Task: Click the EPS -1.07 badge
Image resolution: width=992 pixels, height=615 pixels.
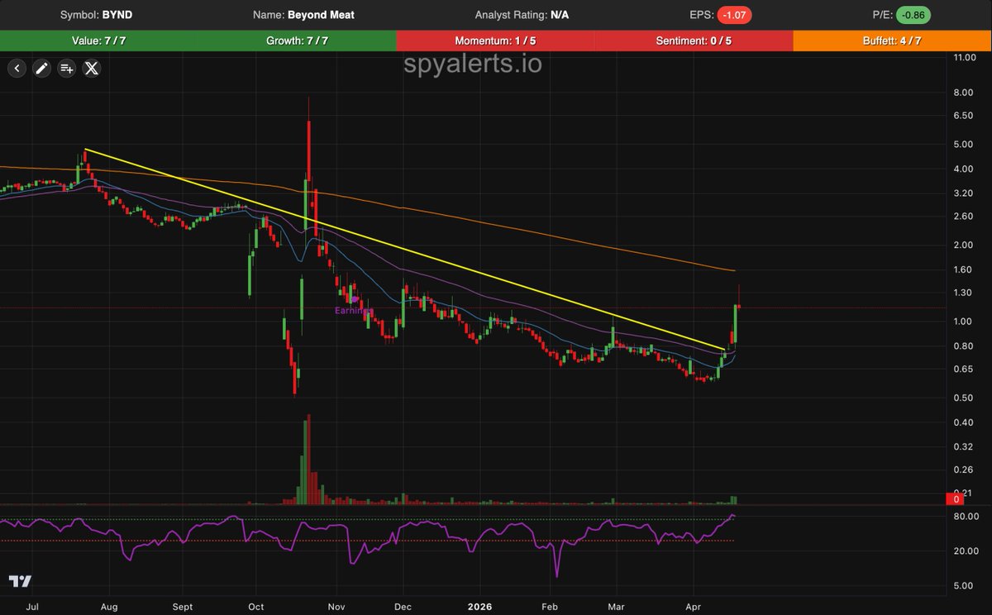Action: pyautogui.click(x=734, y=15)
